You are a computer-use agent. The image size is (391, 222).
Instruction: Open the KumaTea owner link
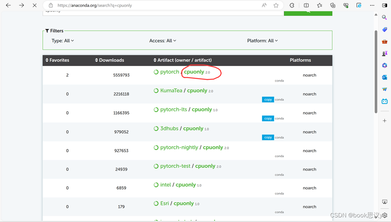pos(171,90)
